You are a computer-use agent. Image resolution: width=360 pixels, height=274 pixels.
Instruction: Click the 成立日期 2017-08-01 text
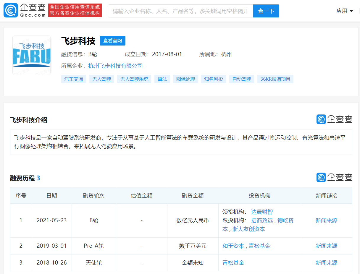click(154, 54)
